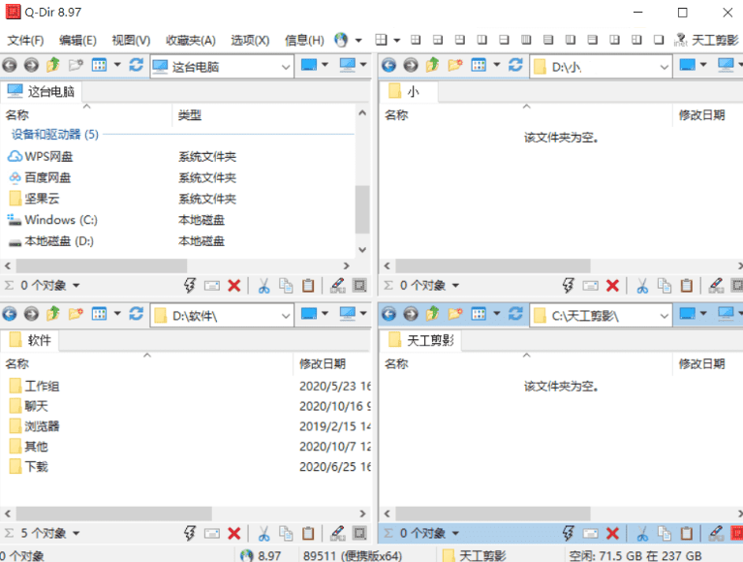This screenshot has width=743, height=562.
Task: Open the view-mode icon in the 这台电脑 pane
Action: click(x=99, y=65)
